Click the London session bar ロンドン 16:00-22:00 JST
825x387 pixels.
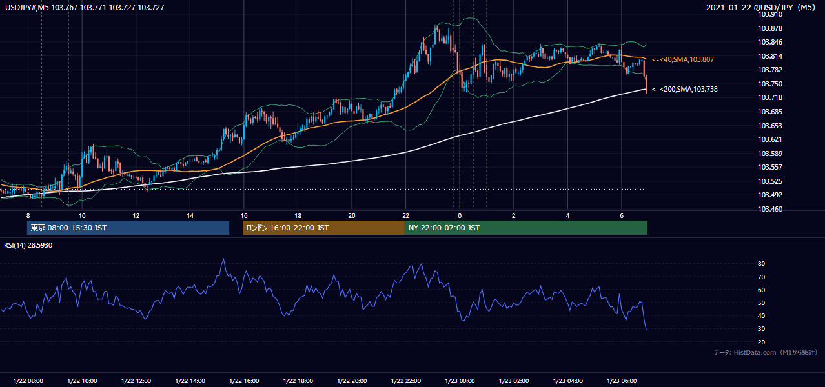[323, 228]
